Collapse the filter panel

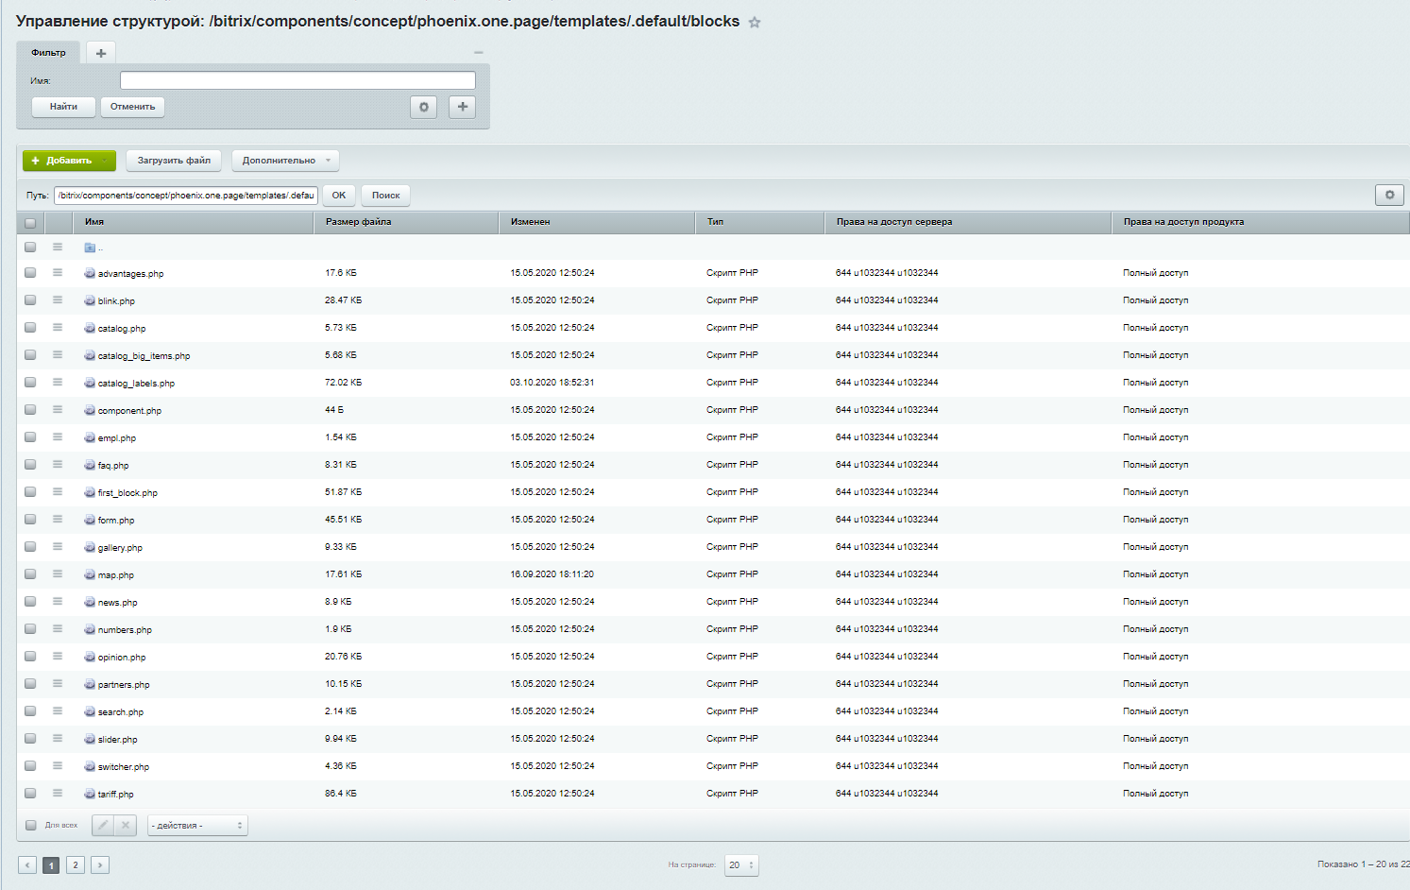479,52
